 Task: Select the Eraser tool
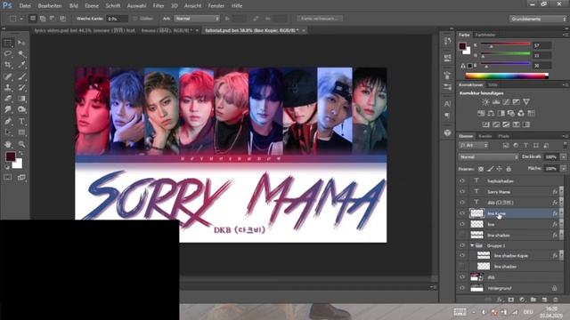coord(8,99)
